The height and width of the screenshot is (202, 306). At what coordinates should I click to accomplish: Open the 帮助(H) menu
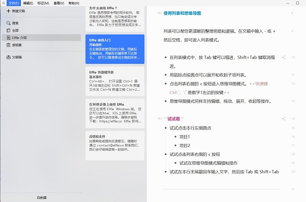74,3
